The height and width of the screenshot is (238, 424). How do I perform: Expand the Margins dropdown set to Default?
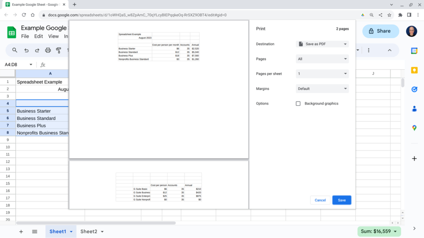pos(322,88)
